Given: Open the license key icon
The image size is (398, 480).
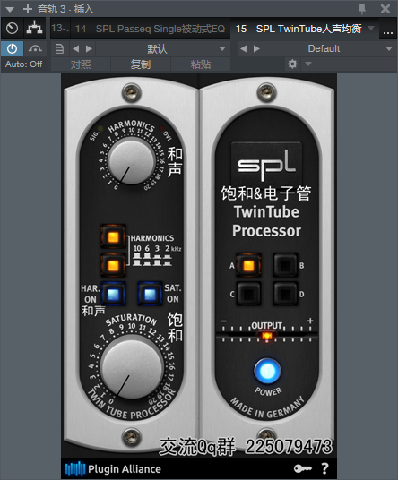Looking at the screenshot, I should 302,468.
